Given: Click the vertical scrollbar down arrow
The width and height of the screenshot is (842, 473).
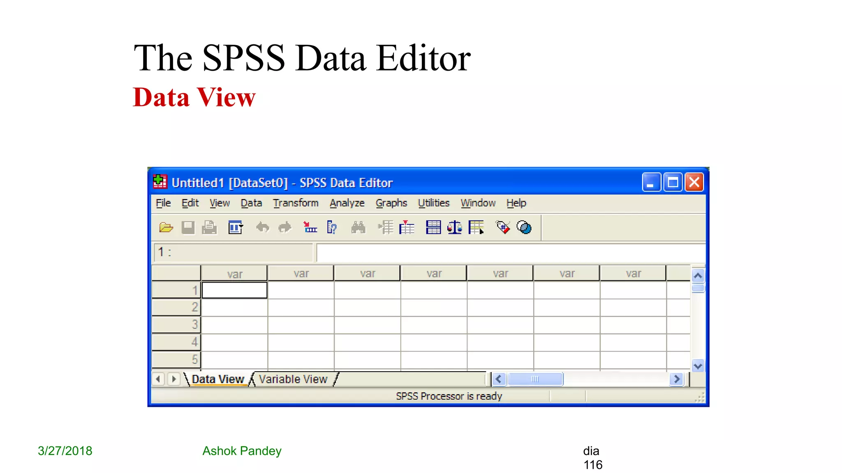Looking at the screenshot, I should click(x=698, y=365).
